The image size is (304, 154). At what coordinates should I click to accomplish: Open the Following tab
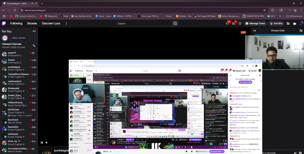point(16,24)
